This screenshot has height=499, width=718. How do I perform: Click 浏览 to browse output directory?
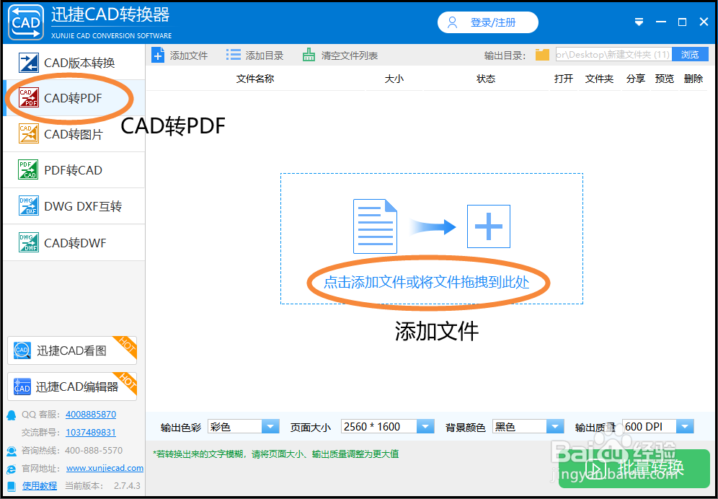(x=690, y=54)
